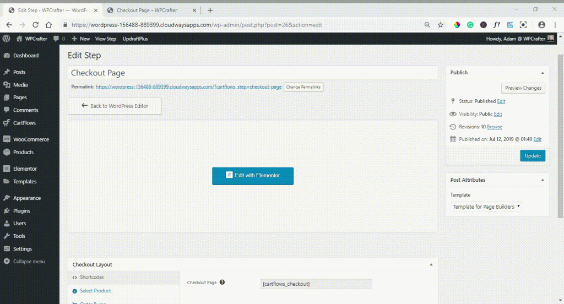Screen dimensions: 564x304
Task: Click Back to WordPress Editor button
Action: [115, 106]
